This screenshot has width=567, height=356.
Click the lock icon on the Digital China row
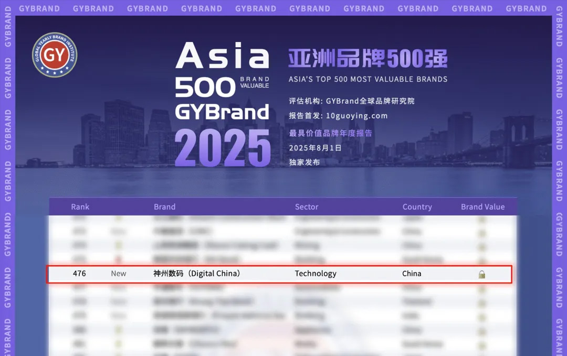(x=482, y=273)
